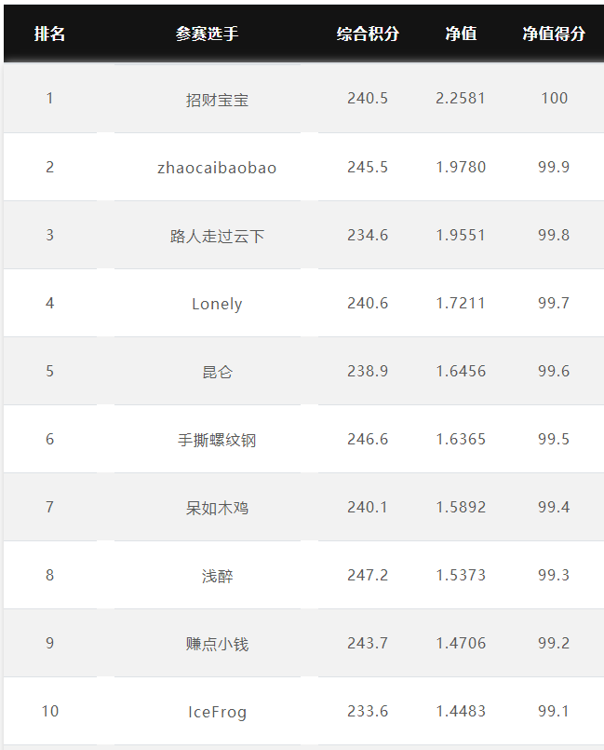Viewport: 604px width, 750px height.
Task: Click the 99.5 net value score
Action: click(554, 439)
